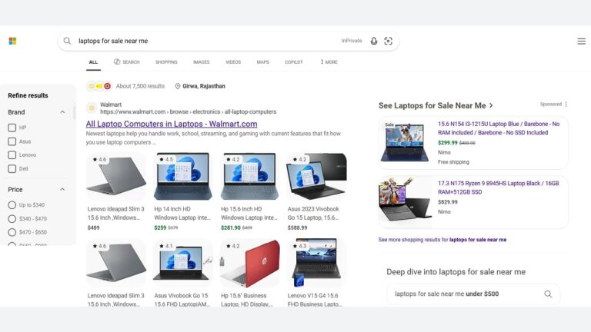This screenshot has width=591, height=332.
Task: Switch to the COPILOT tab
Action: tap(294, 62)
